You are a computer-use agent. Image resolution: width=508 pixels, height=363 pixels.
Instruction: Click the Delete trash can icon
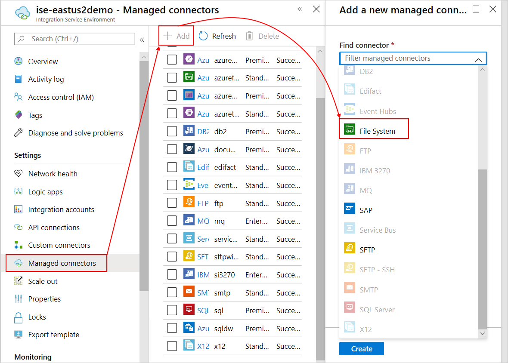point(249,36)
